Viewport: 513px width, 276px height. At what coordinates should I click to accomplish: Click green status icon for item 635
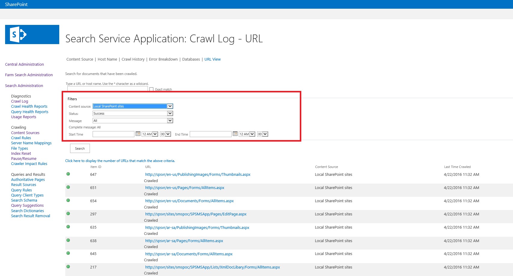(x=68, y=227)
